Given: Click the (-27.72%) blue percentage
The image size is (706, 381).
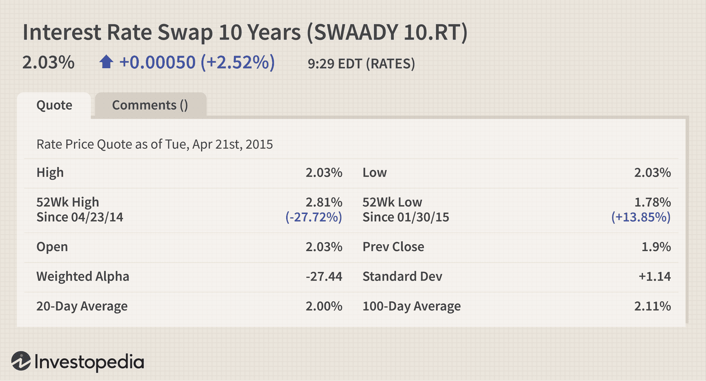Looking at the screenshot, I should (x=314, y=217).
